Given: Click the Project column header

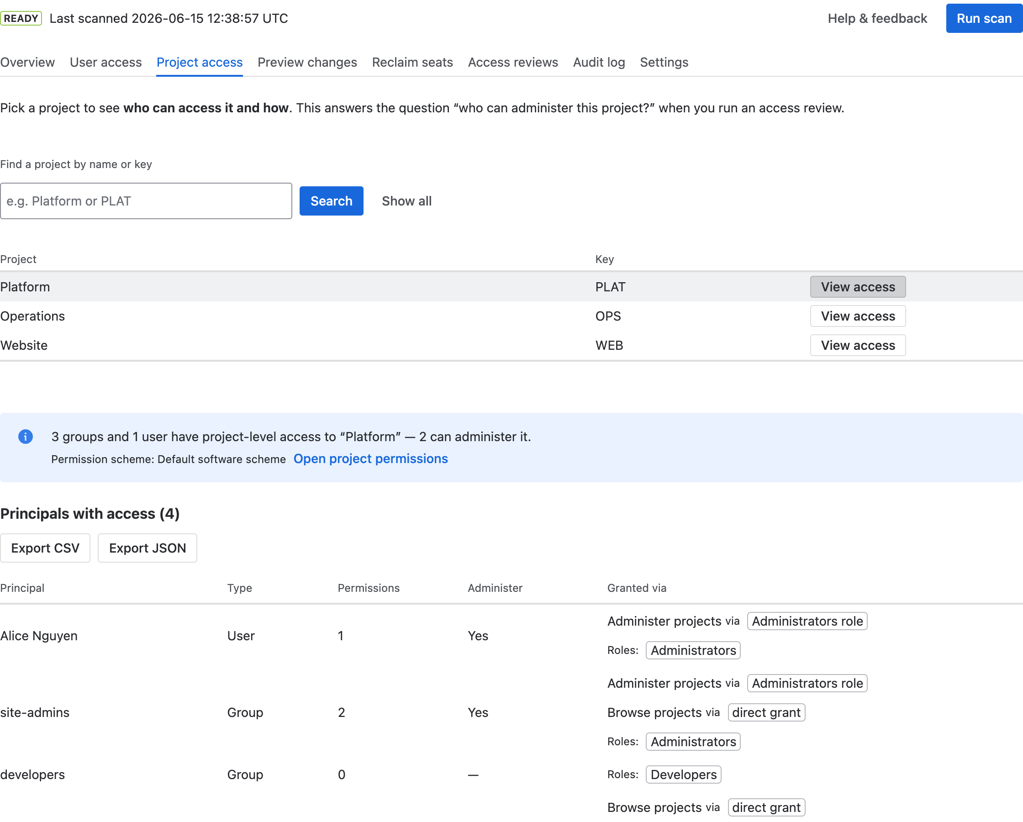Looking at the screenshot, I should [x=18, y=259].
